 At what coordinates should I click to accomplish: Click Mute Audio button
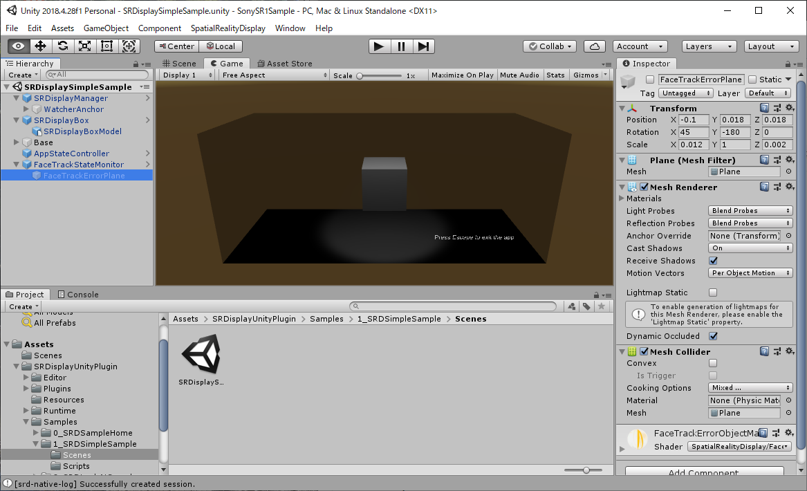pyautogui.click(x=519, y=75)
